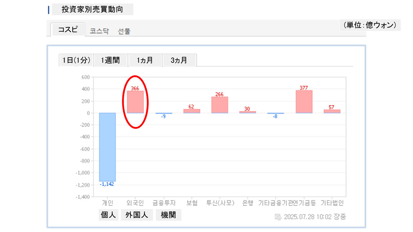
Task: Click the red 외국인 bar showing 366
Action: [x=135, y=102]
